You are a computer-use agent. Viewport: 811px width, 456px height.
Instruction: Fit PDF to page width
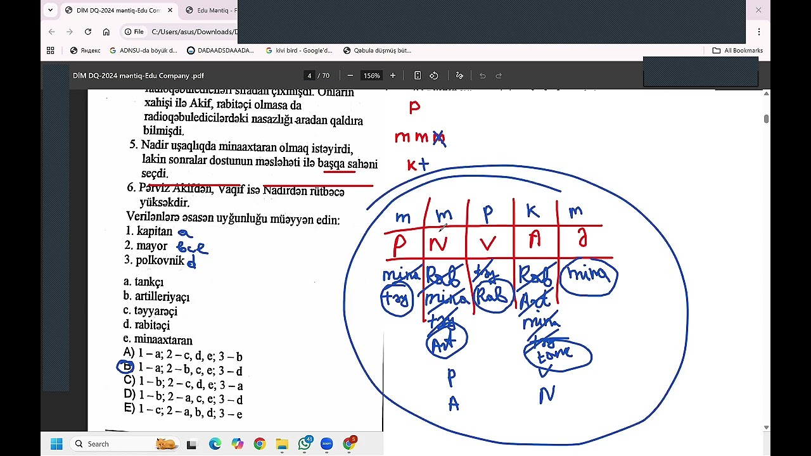point(418,75)
